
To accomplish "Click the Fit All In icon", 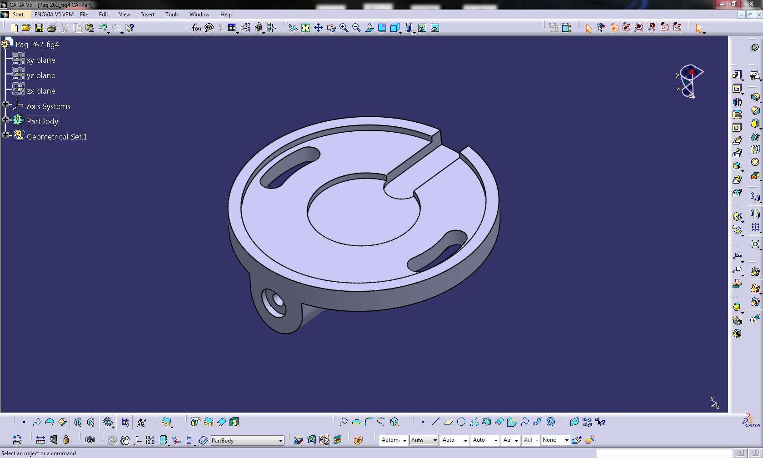I will pos(306,28).
